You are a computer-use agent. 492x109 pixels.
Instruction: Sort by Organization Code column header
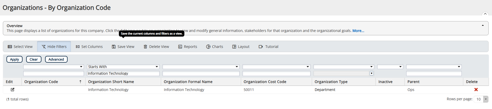coord(41,82)
